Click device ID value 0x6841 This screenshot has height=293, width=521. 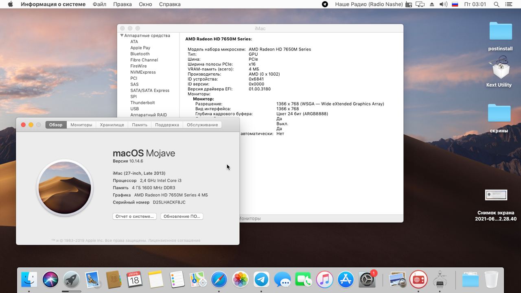(x=256, y=79)
